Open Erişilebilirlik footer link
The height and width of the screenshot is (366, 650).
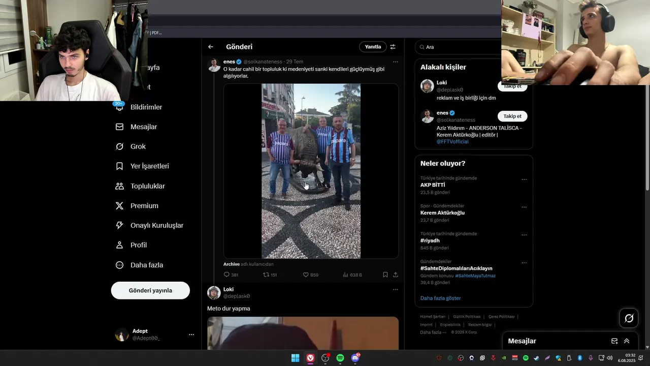point(450,325)
